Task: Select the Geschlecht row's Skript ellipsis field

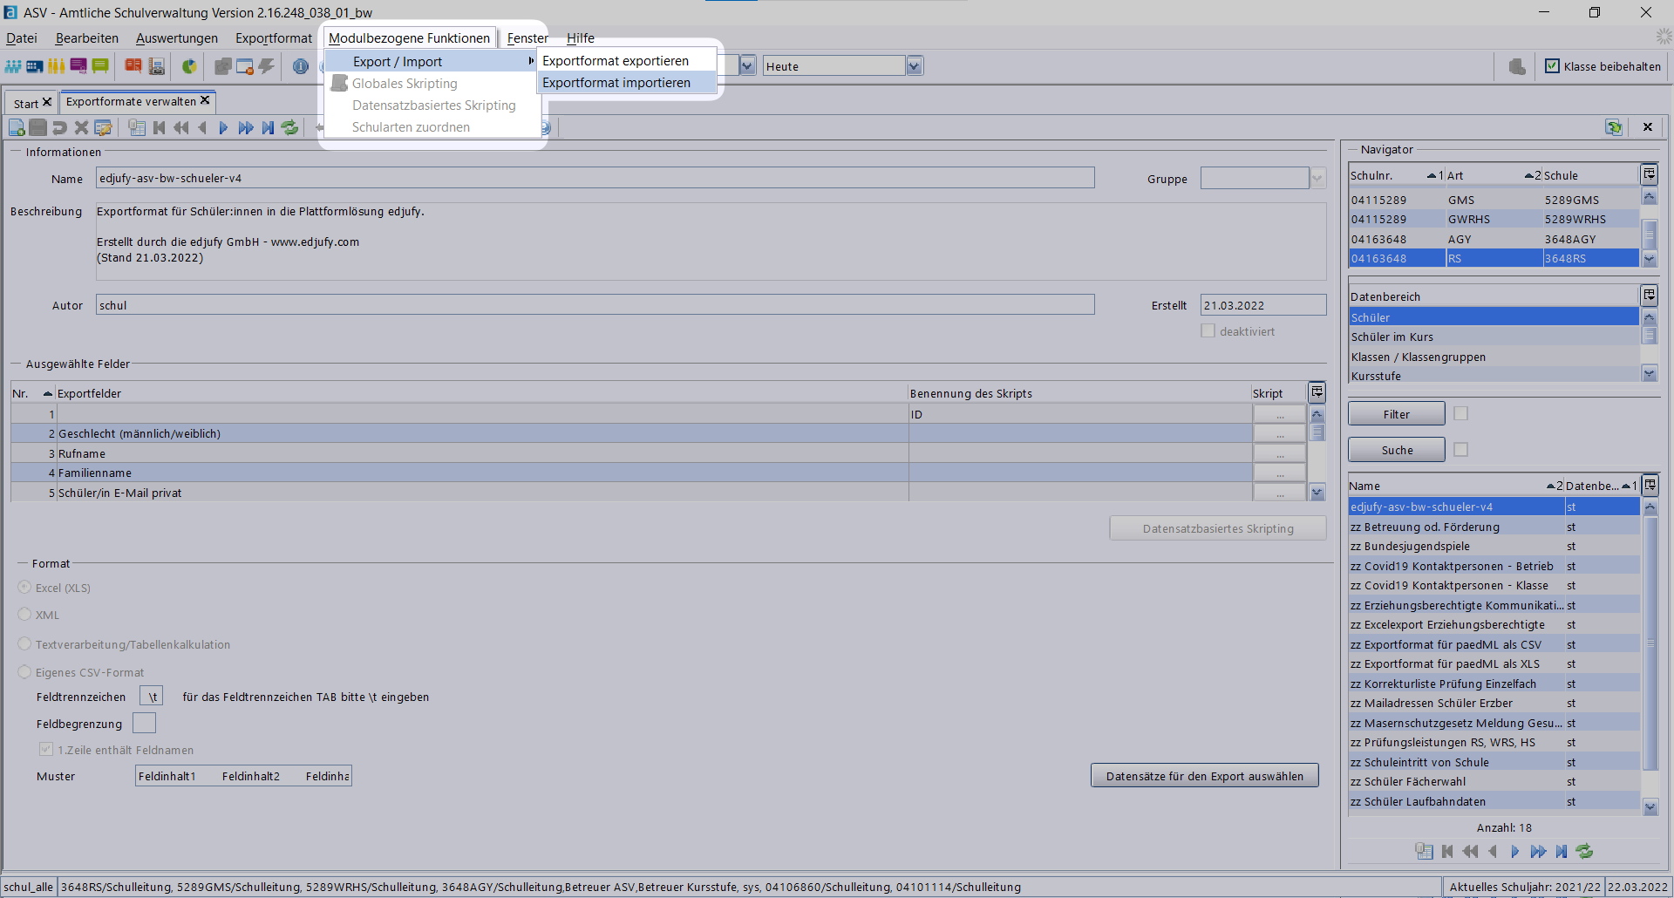Action: pos(1279,433)
